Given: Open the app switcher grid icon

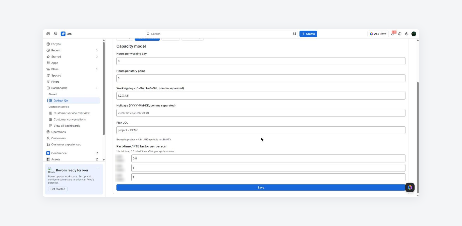Looking at the screenshot, I should point(55,34).
